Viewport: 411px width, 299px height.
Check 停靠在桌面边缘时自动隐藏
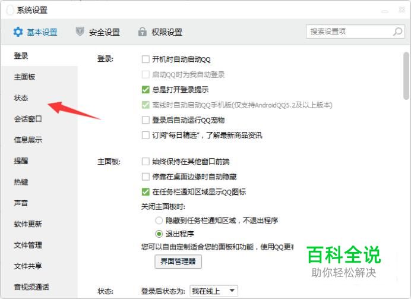[x=146, y=177]
